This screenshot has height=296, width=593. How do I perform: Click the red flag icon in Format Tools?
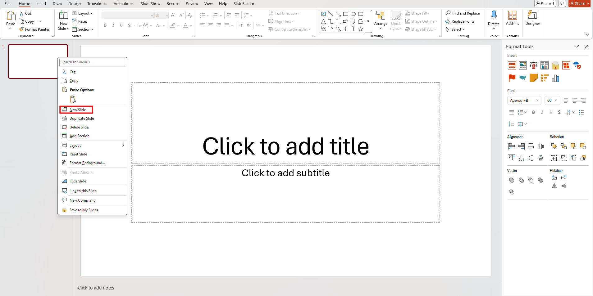tap(512, 78)
